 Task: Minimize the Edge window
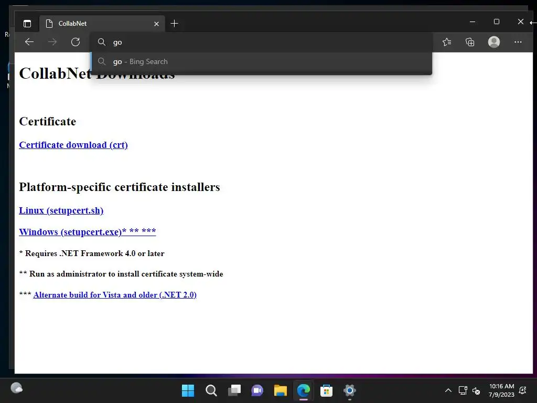click(472, 22)
